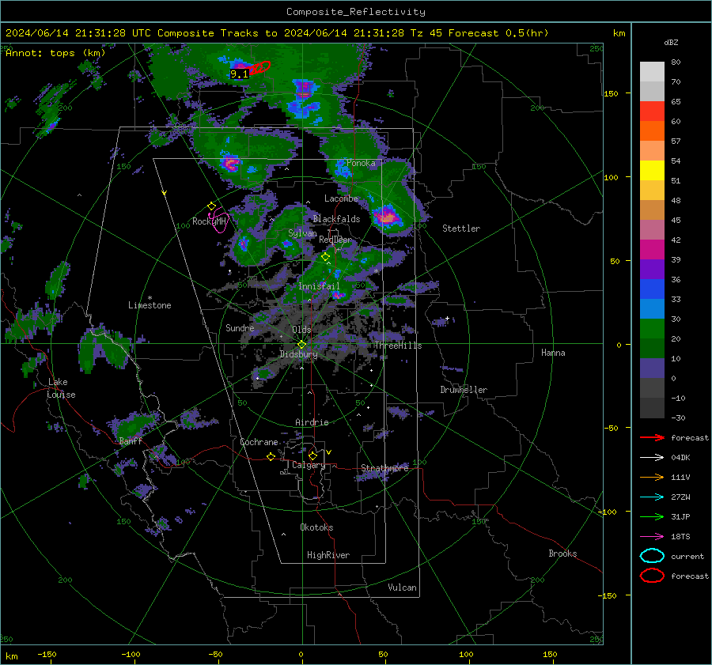Click the ThreeHills city label
Image resolution: width=712 pixels, height=665 pixels.
tap(398, 346)
